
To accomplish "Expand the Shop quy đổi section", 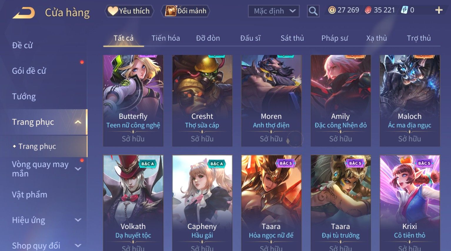I will pos(78,245).
